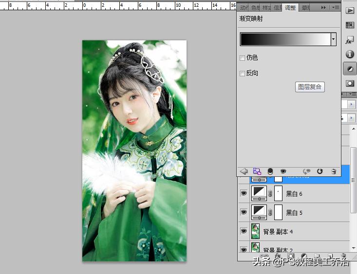Select the 黑白 5 adjustment thumbnail
Image resolution: width=357 pixels, height=274 pixels.
259,212
